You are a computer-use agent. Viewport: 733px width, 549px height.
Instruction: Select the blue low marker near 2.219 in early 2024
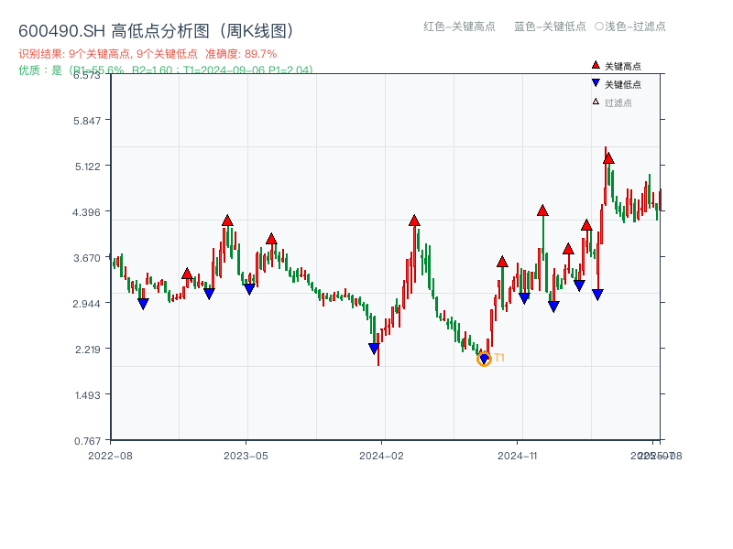374,349
